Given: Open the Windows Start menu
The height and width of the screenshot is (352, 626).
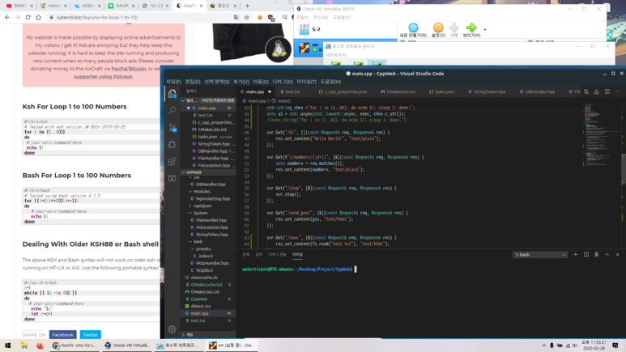Looking at the screenshot, I should coord(7,346).
